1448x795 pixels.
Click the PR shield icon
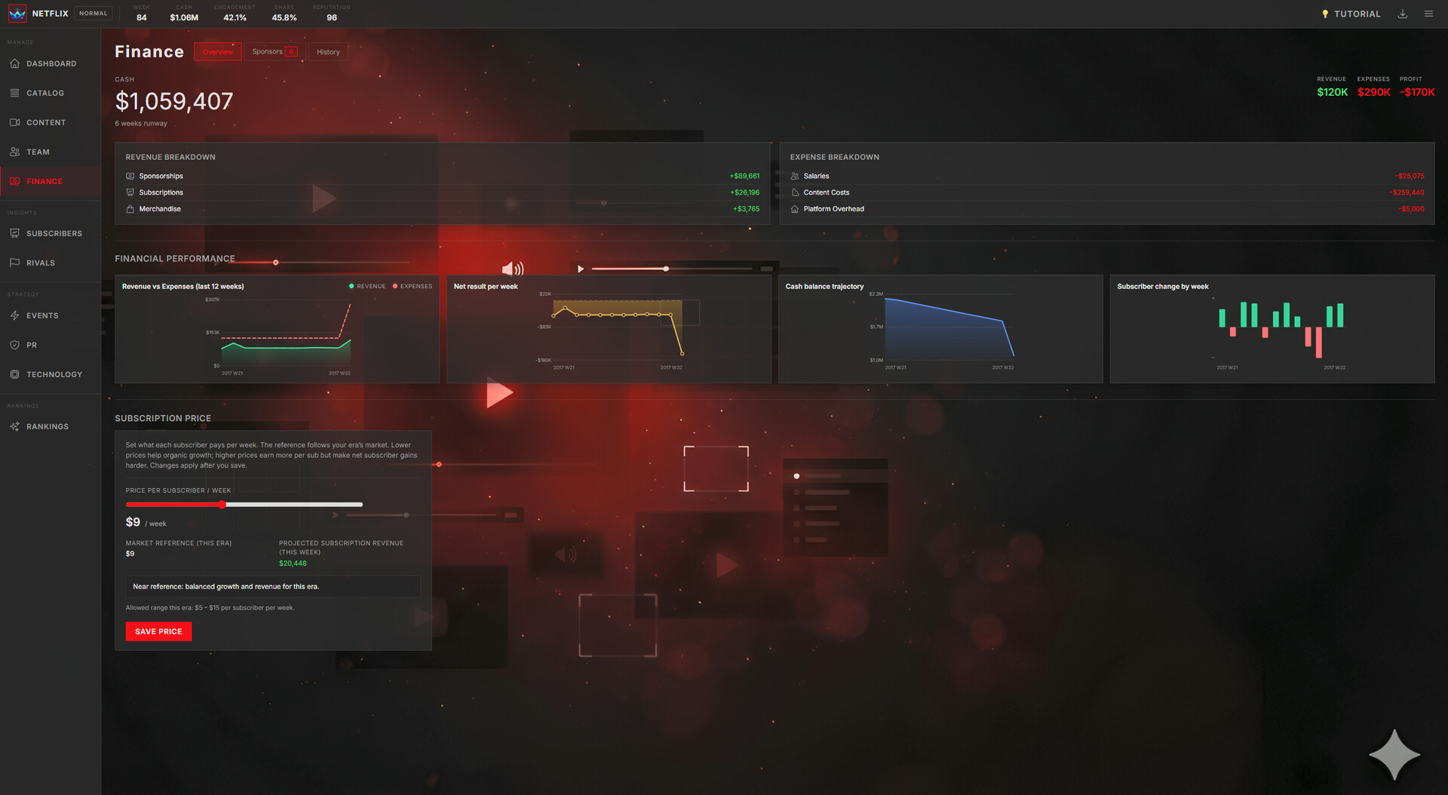[15, 345]
